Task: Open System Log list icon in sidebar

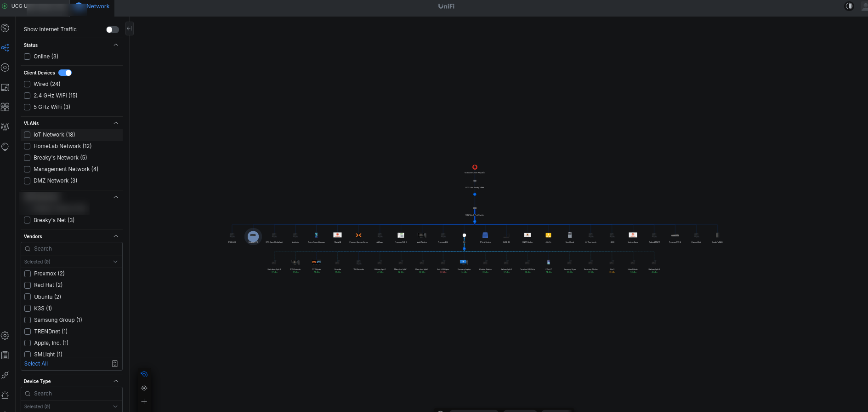Action: click(x=5, y=355)
